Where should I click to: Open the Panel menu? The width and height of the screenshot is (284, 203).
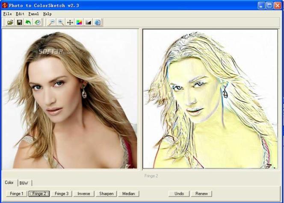pos(33,14)
